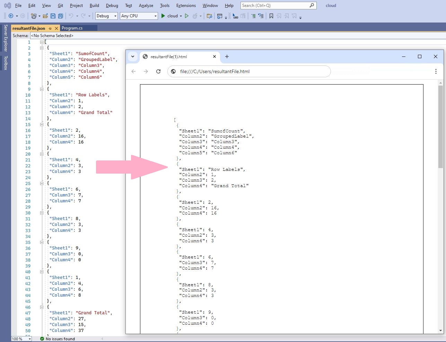
Task: Click the Open File folder icon
Action: 45,16
